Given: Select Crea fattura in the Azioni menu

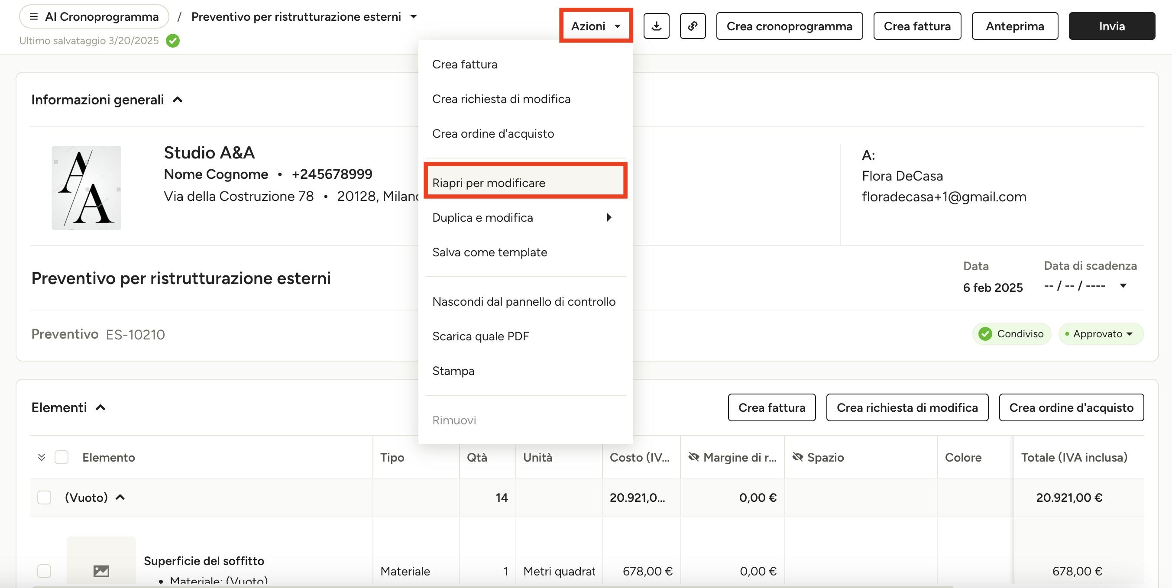Looking at the screenshot, I should [525, 64].
